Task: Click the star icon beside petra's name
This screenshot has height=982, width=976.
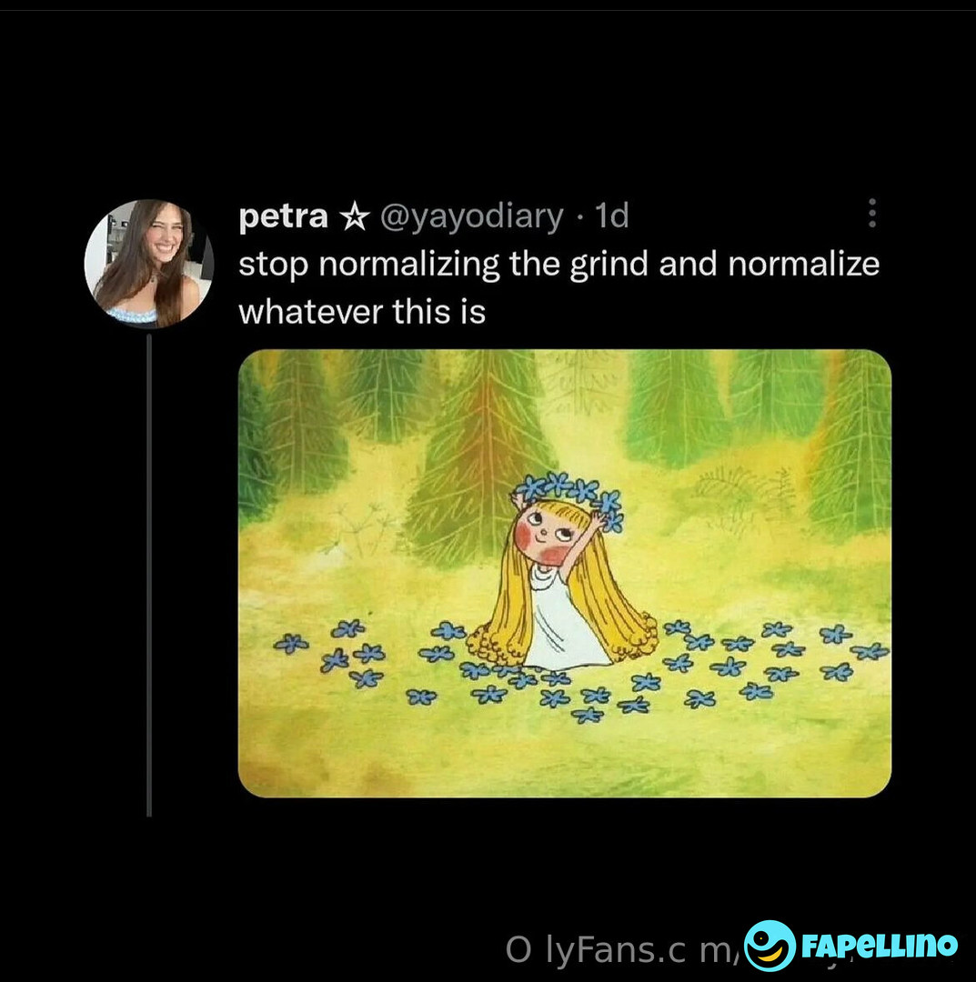Action: coord(353,216)
